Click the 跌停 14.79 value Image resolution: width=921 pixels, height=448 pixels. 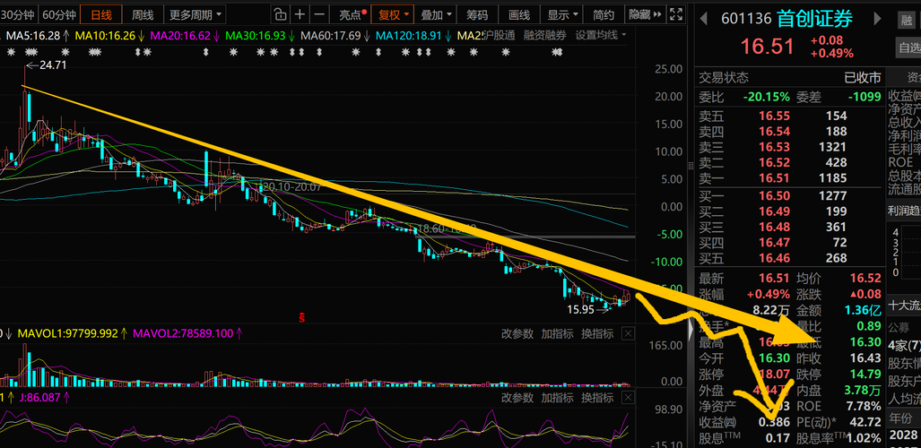tap(865, 374)
